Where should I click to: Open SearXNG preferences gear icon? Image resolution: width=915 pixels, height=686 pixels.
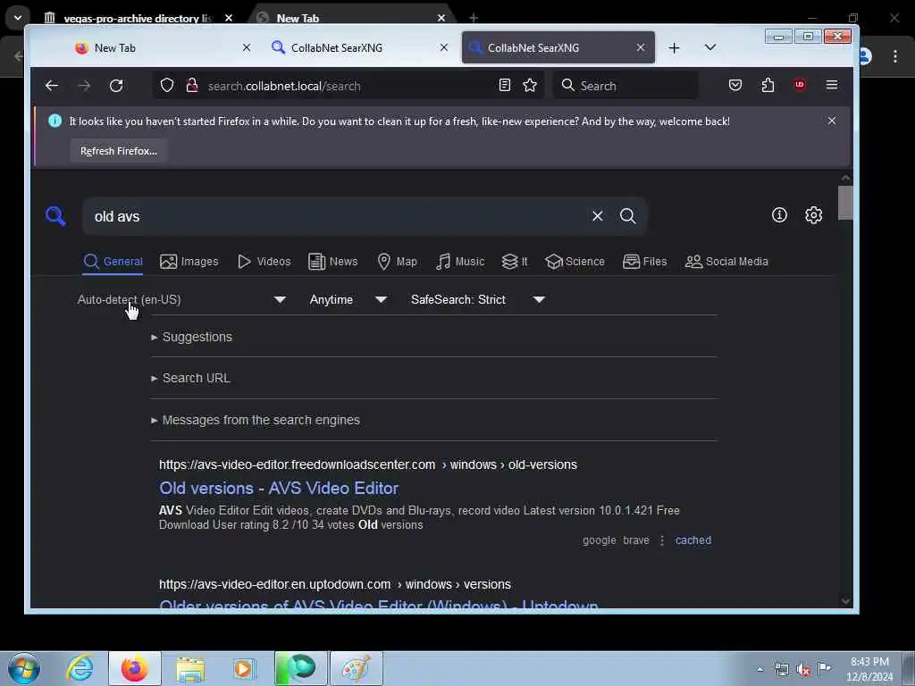coord(814,215)
